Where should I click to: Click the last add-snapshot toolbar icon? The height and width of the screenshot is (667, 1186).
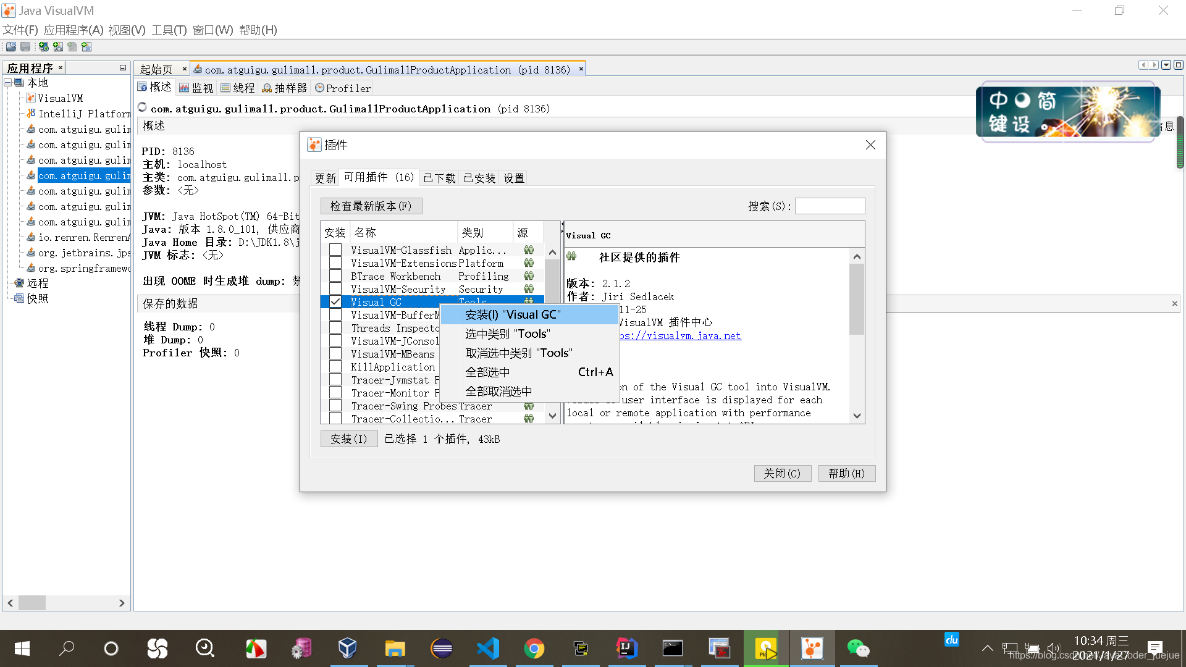(86, 47)
